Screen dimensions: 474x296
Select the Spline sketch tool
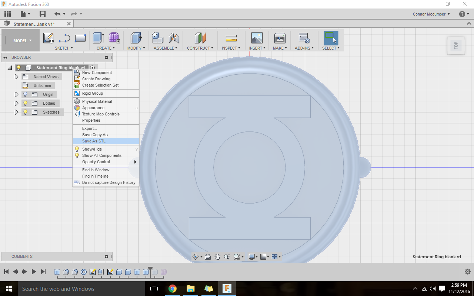64,38
